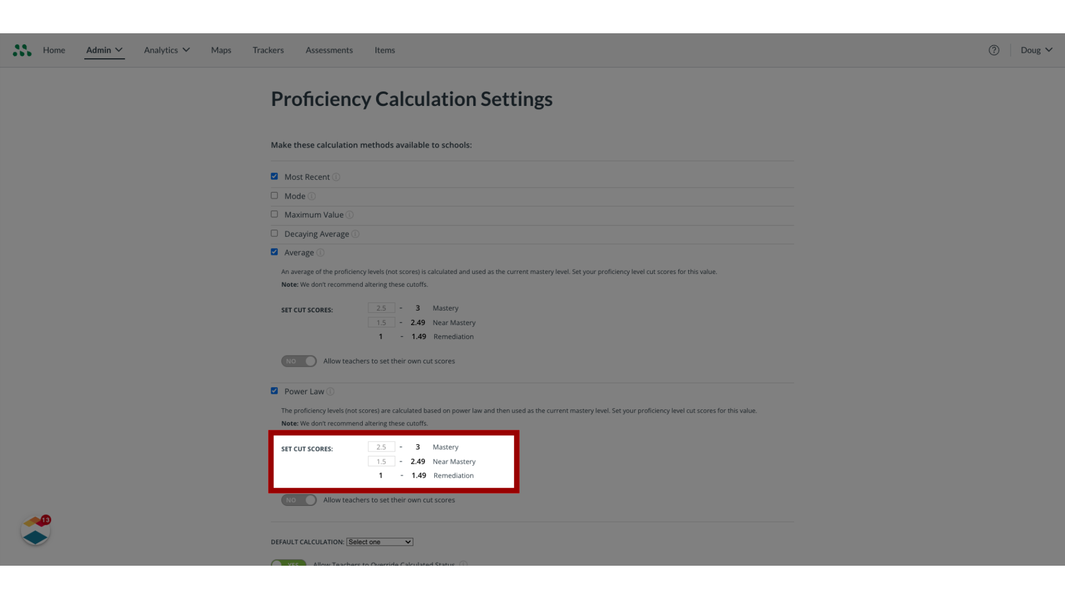Navigate to the Maps section

221,50
